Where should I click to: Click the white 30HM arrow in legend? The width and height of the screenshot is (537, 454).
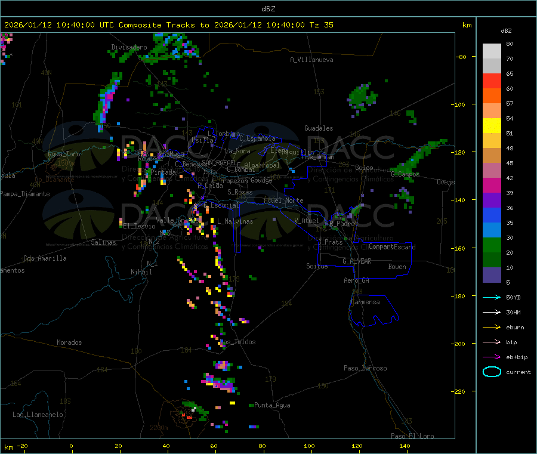492,312
